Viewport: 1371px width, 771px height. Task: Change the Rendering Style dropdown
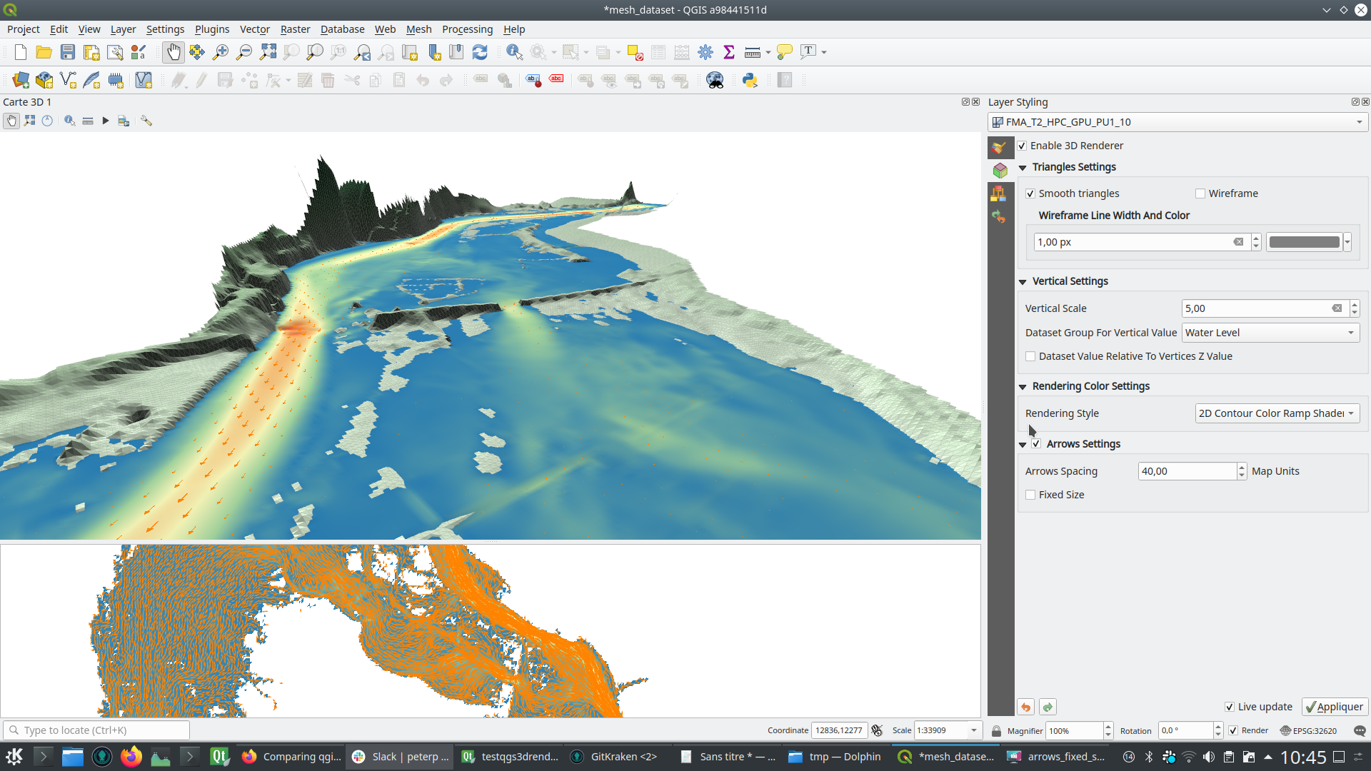coord(1277,413)
